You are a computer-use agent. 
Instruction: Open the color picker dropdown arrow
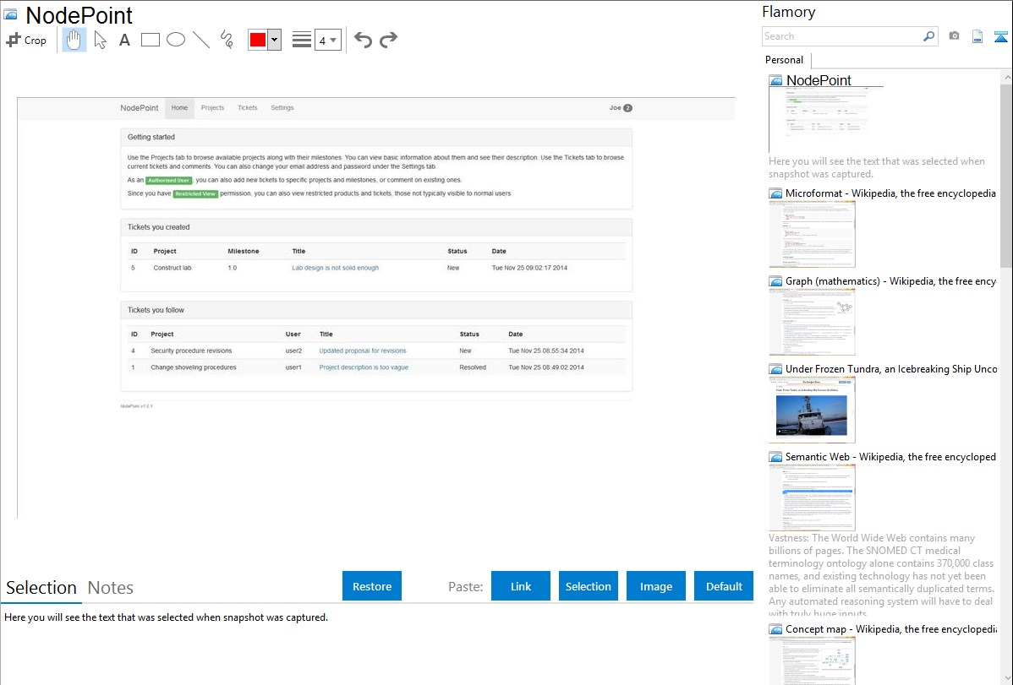274,40
